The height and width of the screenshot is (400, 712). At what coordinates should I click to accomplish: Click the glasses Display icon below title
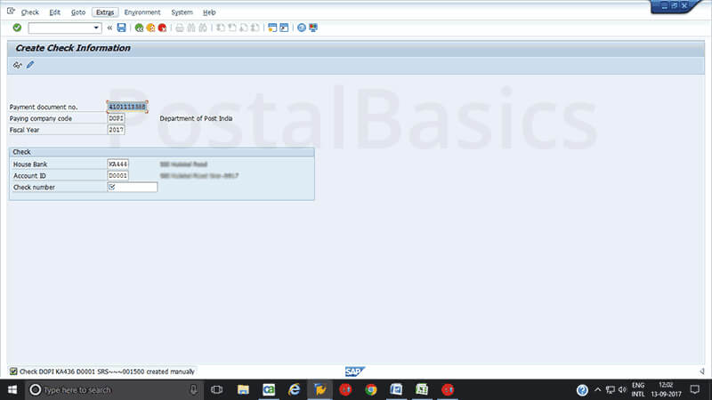point(18,65)
